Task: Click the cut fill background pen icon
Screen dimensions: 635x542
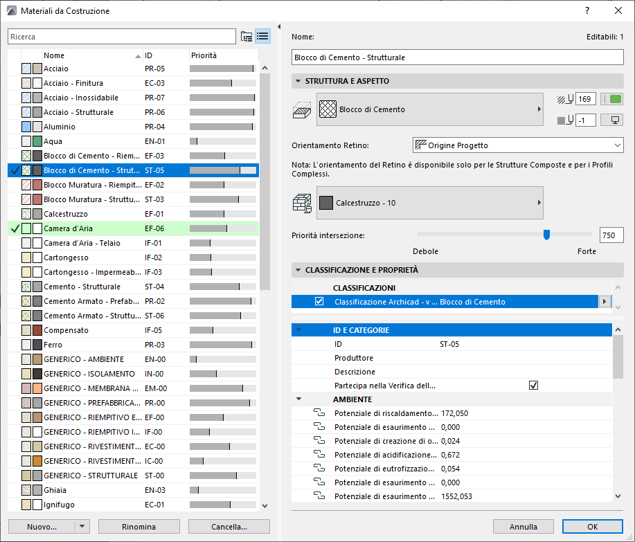Action: click(565, 120)
